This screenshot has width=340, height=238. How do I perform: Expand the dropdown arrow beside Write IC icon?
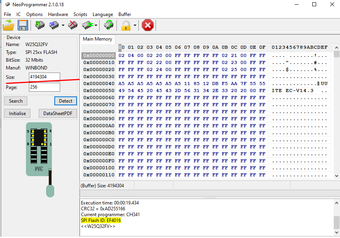click(x=63, y=25)
